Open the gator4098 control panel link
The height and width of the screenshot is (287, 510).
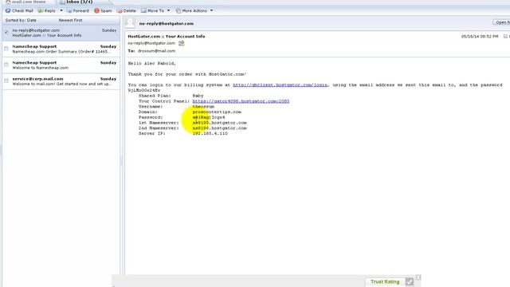point(241,101)
